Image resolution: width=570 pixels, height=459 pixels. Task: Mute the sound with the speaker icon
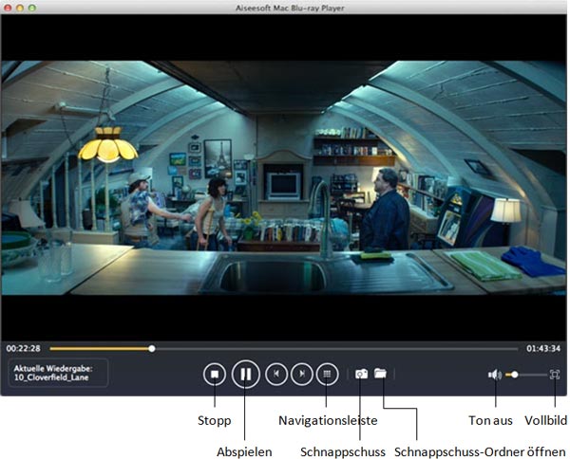tap(495, 374)
